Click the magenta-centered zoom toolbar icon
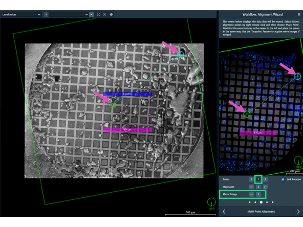Image resolution: width=303 pixels, height=227 pixels. point(104,14)
